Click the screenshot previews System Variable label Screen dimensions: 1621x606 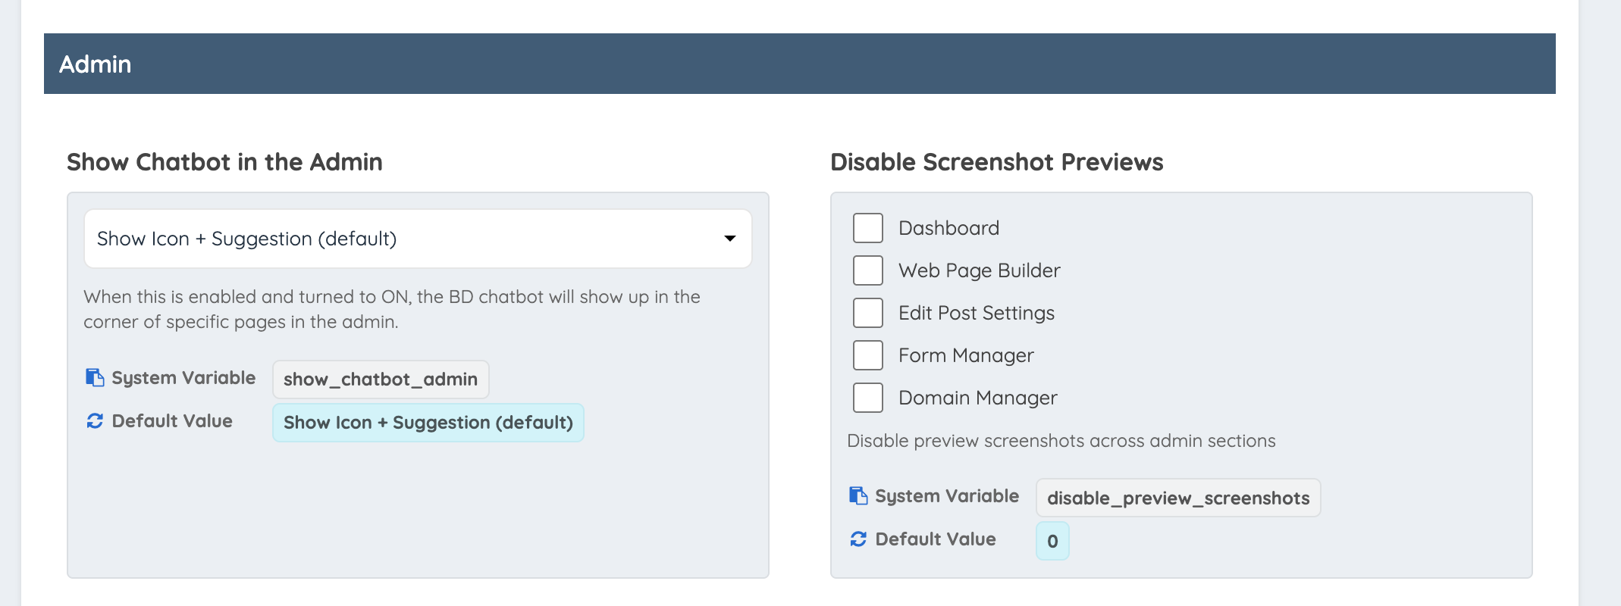tap(947, 495)
